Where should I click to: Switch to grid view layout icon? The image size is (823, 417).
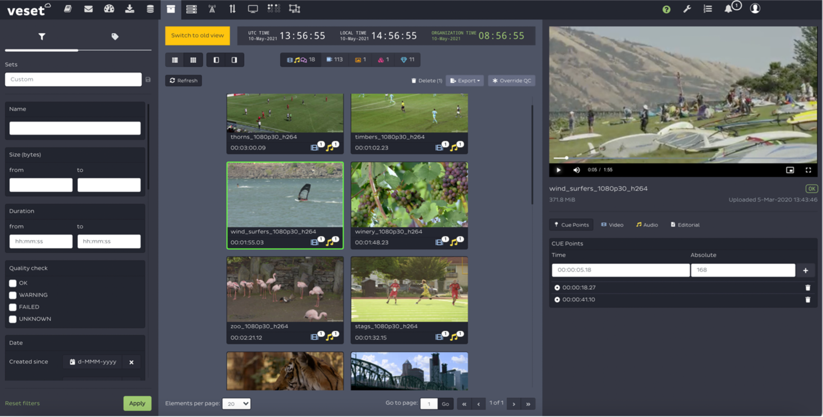click(193, 60)
